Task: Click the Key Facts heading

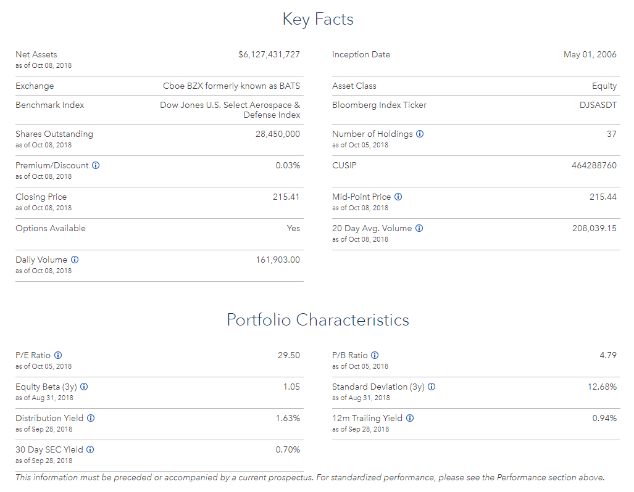Action: tap(317, 19)
